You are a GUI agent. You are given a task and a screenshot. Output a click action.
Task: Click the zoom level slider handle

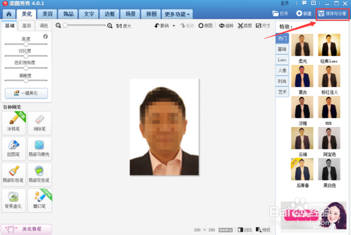point(65,25)
